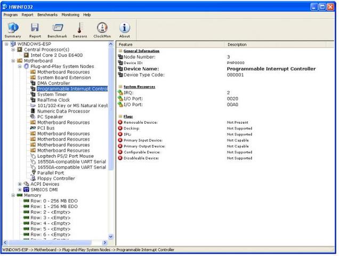
Task: Click the I/O Port 0020 value
Action: tap(232, 99)
